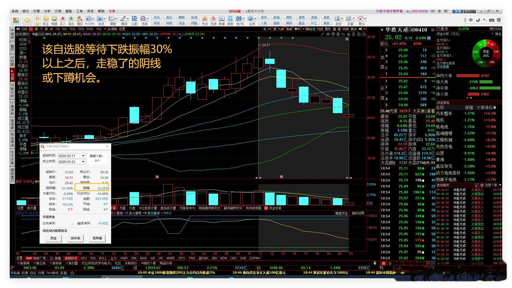
Task: Click the back arrow toolbar icon
Action: tap(27, 20)
